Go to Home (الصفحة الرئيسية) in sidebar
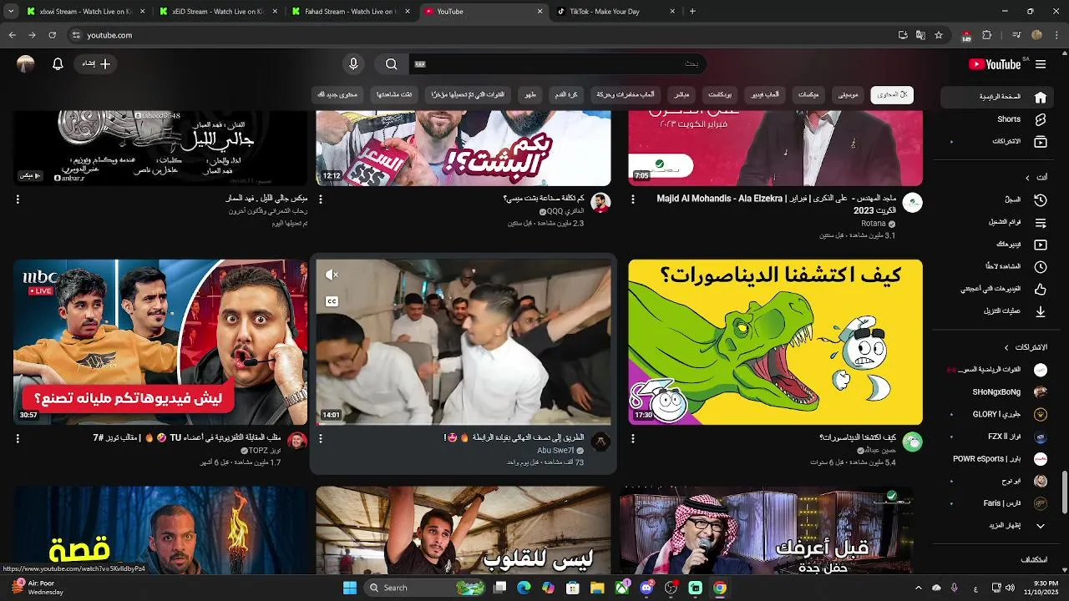Screen dimensions: 1069x601 point(996,97)
